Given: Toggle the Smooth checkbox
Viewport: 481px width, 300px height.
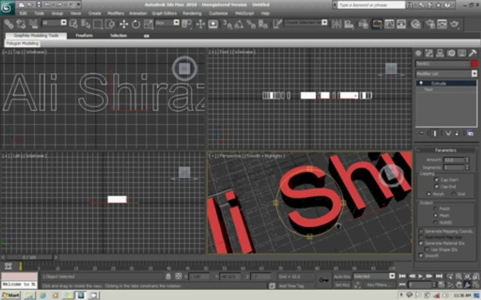Looking at the screenshot, I should pos(421,255).
